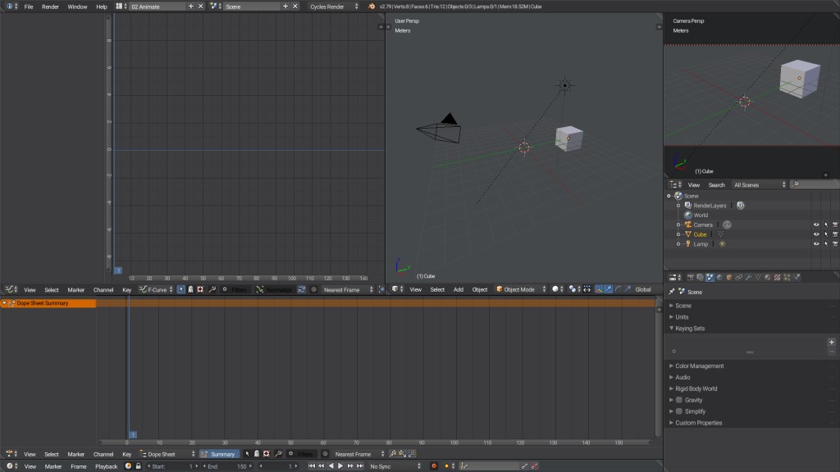
Task: Hide the Cube in the outliner
Action: pyautogui.click(x=817, y=234)
